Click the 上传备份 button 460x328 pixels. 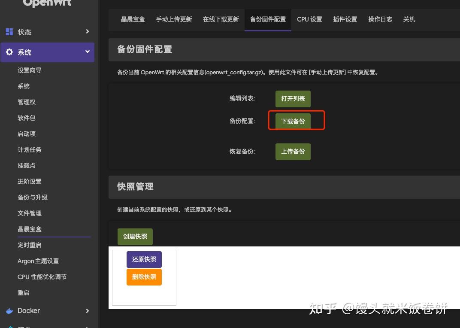click(293, 152)
